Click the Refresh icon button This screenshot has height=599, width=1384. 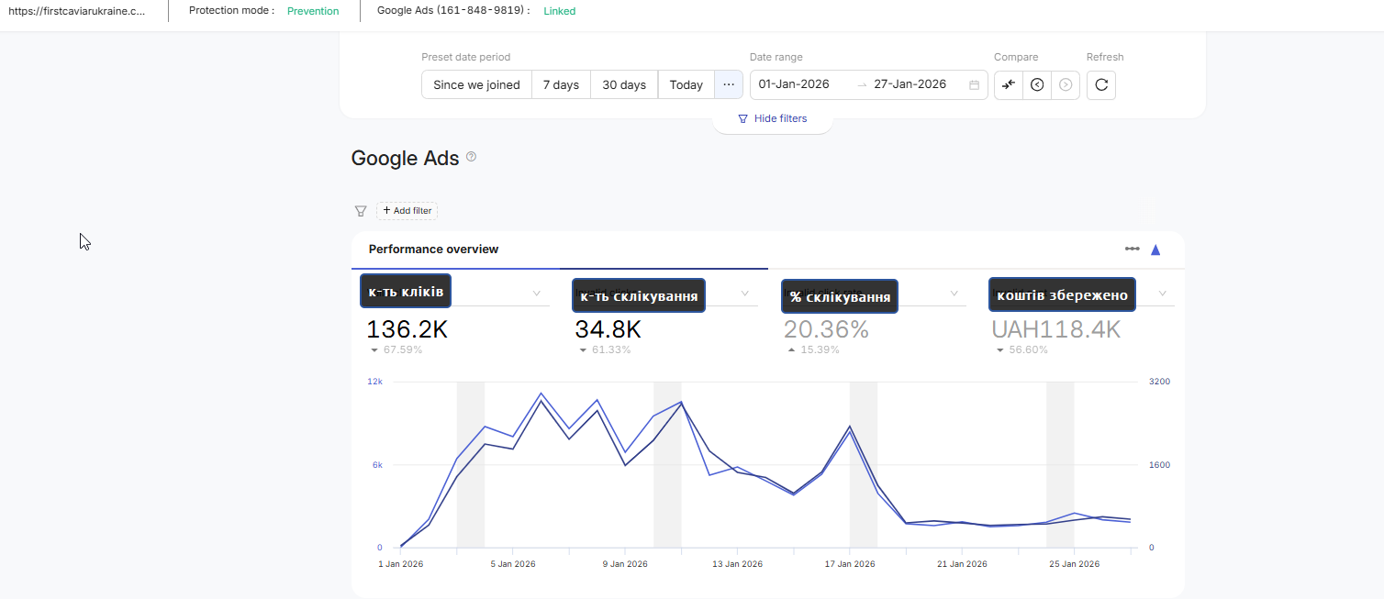point(1101,84)
